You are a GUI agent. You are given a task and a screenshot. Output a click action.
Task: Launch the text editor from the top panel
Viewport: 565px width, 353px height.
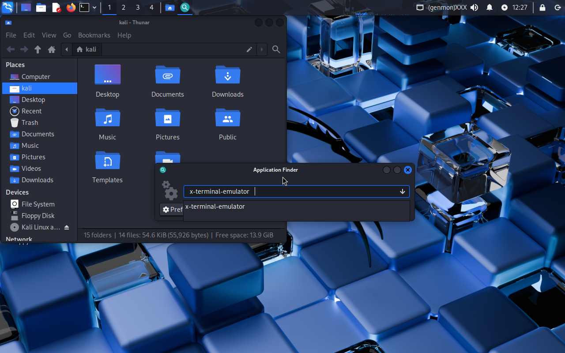[x=56, y=8]
